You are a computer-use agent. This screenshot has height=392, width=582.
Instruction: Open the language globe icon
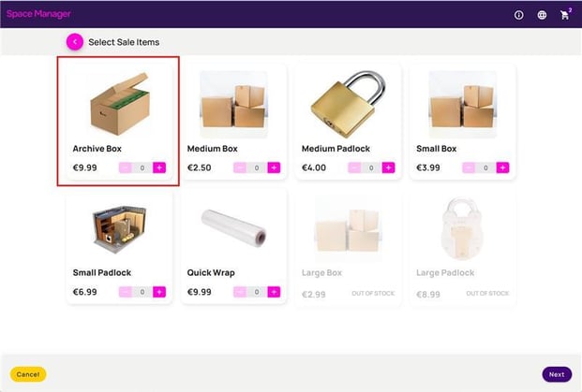click(542, 15)
